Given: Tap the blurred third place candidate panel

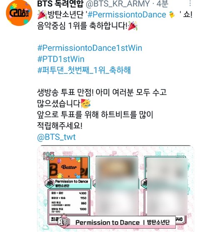Looking at the screenshot, I should 167,187.
